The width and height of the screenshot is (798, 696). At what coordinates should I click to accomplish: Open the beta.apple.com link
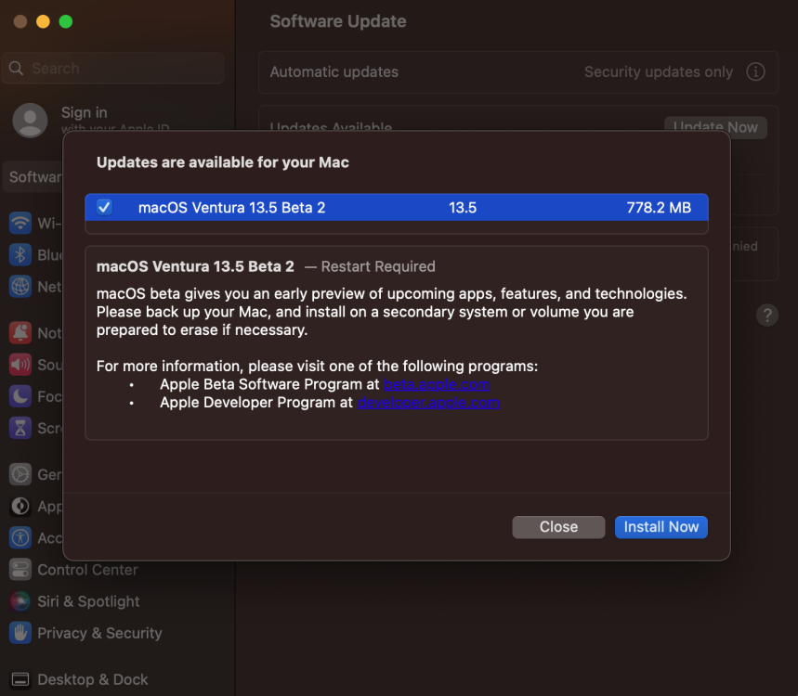pos(437,384)
